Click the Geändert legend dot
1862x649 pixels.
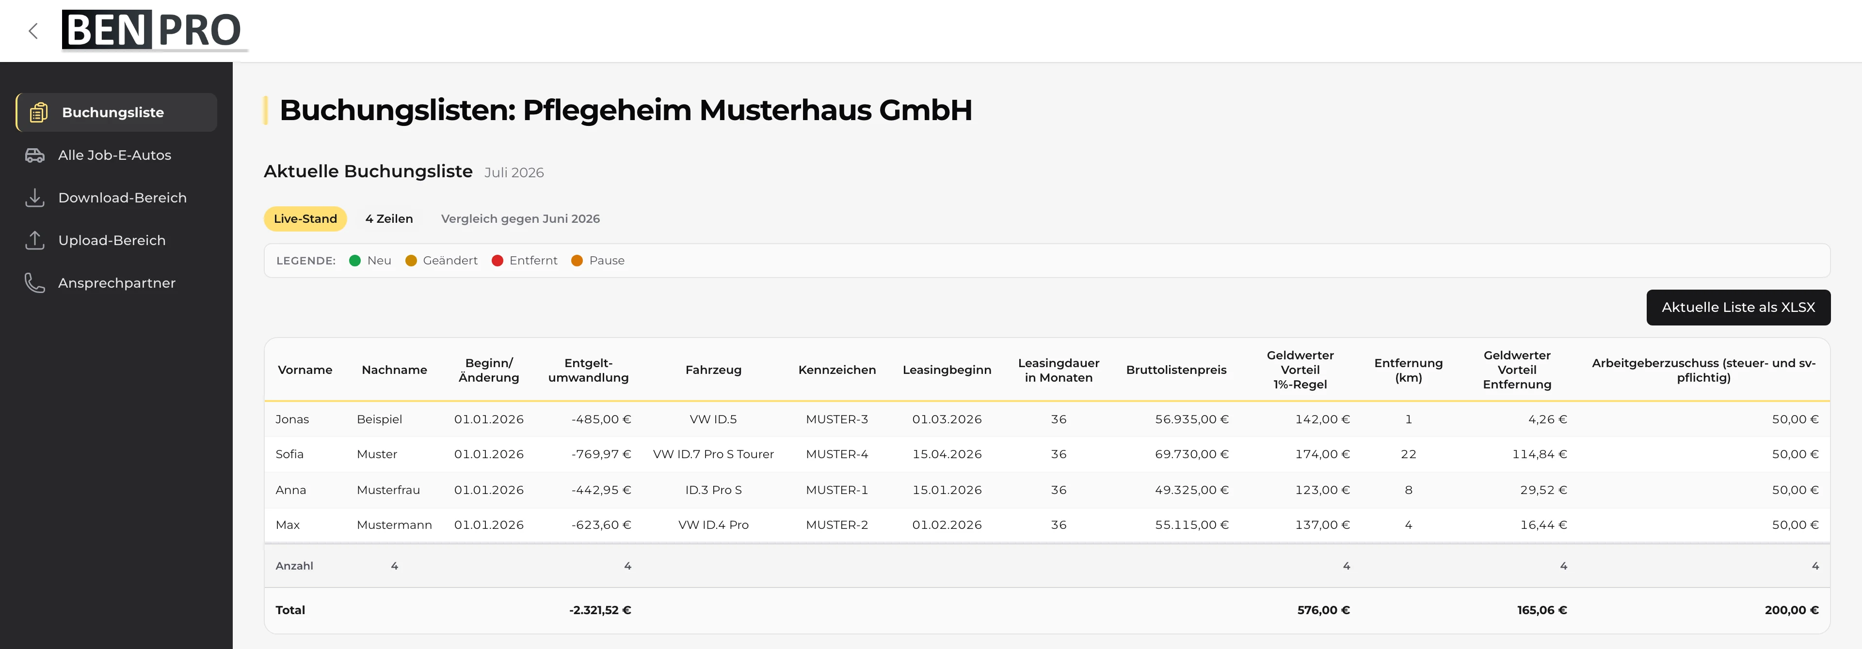[411, 261]
